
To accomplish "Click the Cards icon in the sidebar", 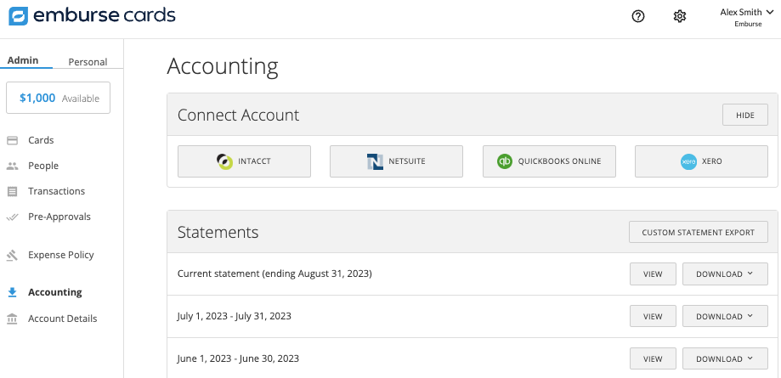I will (12, 140).
